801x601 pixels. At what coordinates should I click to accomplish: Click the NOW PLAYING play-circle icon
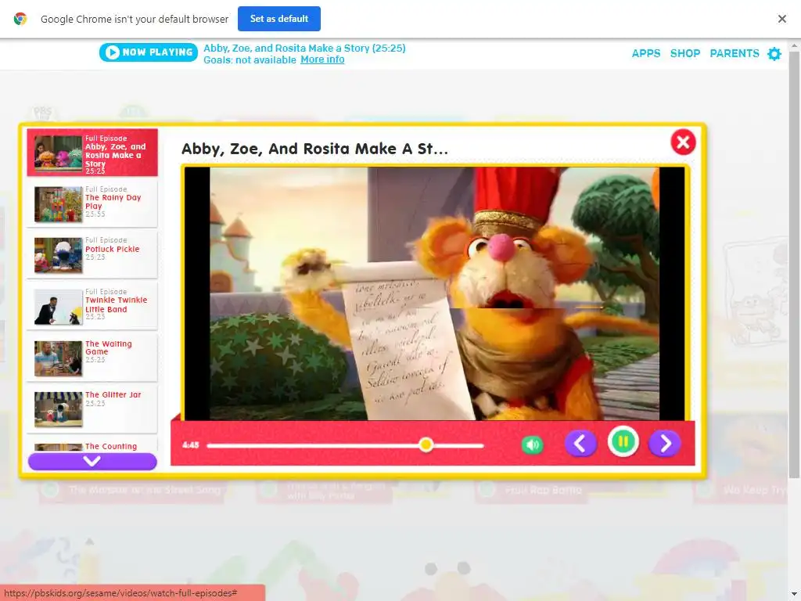tap(113, 52)
